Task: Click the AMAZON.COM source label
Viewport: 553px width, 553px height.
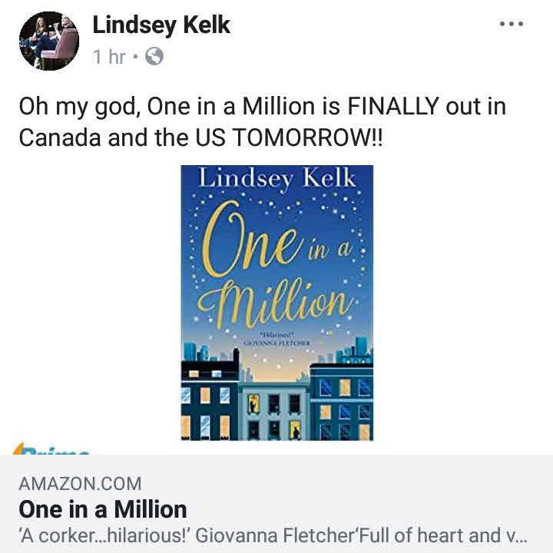Action: [x=80, y=484]
